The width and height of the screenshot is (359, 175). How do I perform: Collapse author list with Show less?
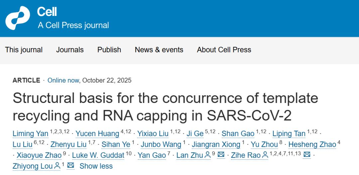(96, 166)
